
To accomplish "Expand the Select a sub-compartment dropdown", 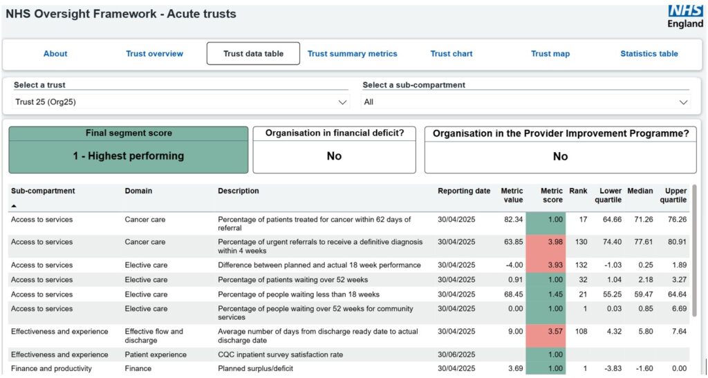I will click(525, 102).
